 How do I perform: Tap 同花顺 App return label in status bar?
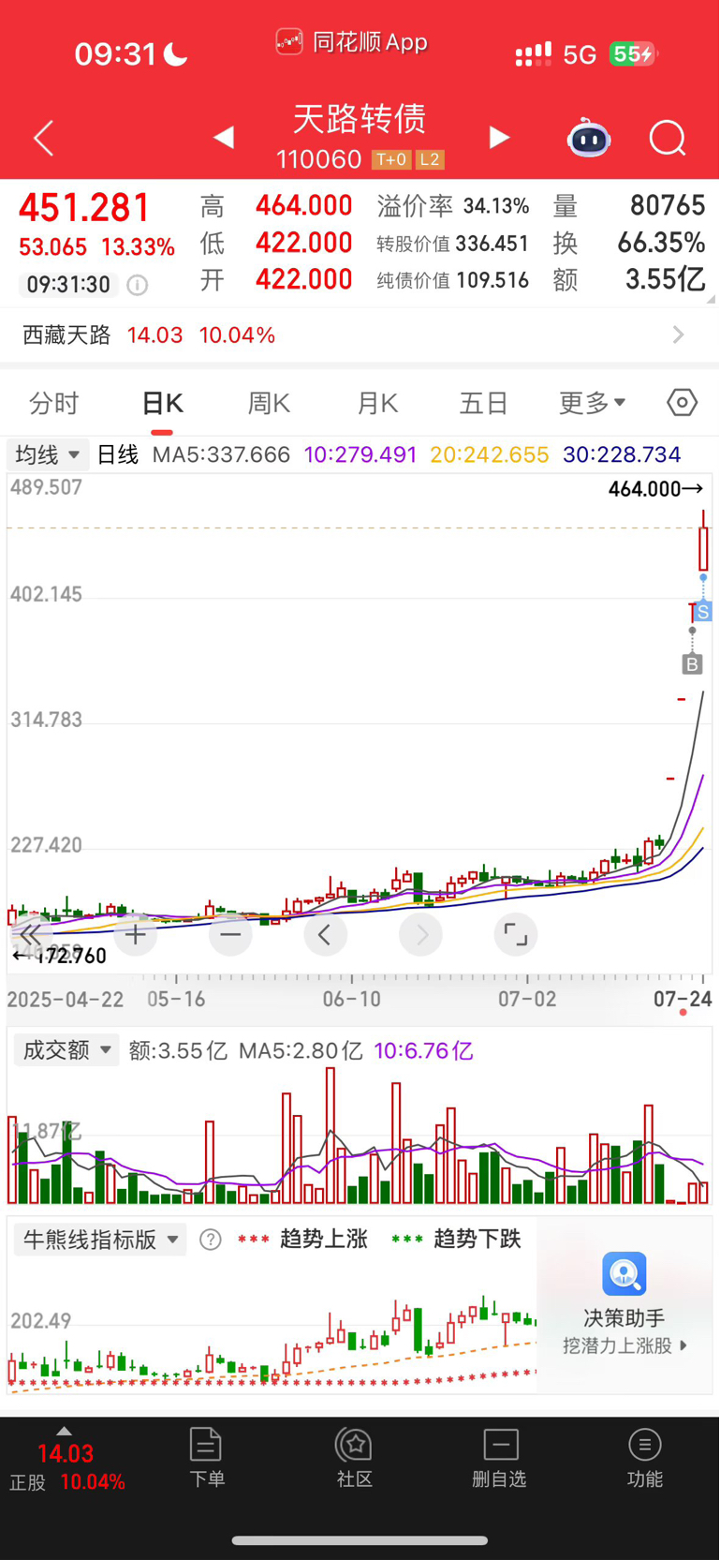coord(352,42)
